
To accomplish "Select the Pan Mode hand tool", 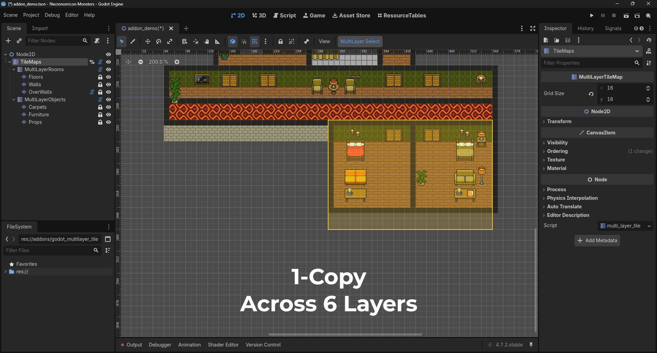I will tap(207, 41).
